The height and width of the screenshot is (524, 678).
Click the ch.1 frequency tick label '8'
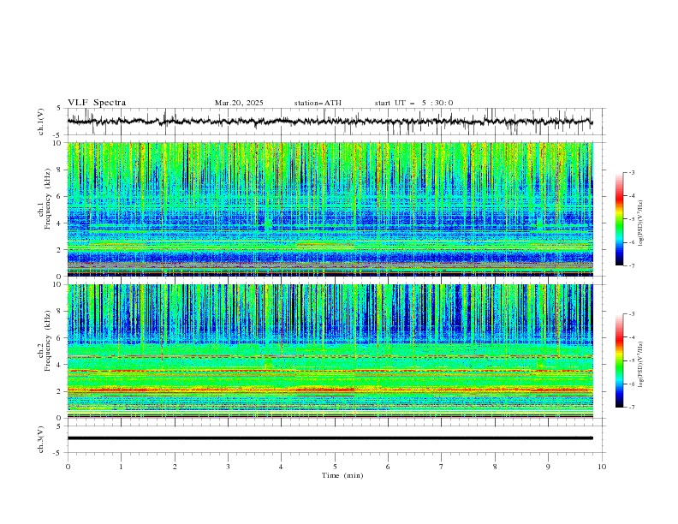point(61,170)
